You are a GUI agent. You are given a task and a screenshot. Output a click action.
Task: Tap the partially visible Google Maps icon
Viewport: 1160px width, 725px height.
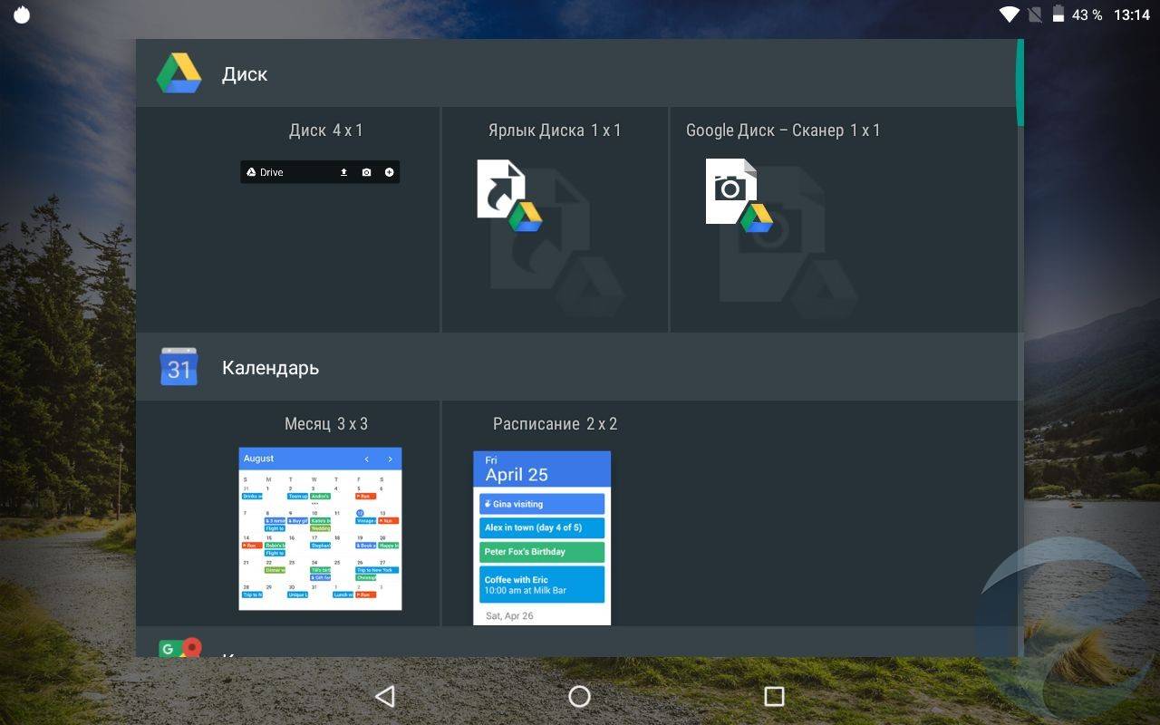tap(179, 648)
